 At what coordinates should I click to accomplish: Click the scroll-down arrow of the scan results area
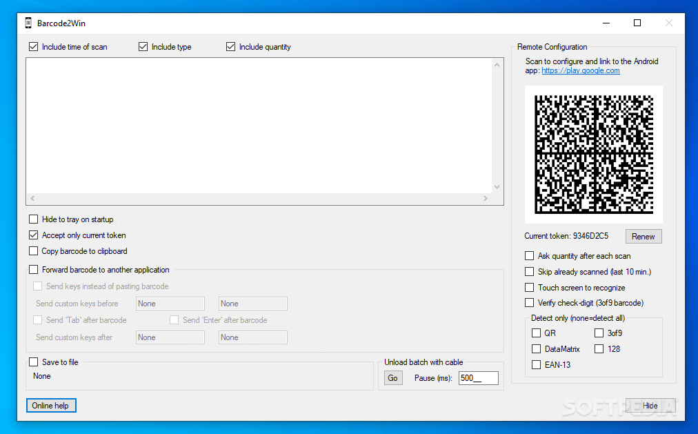tap(497, 186)
